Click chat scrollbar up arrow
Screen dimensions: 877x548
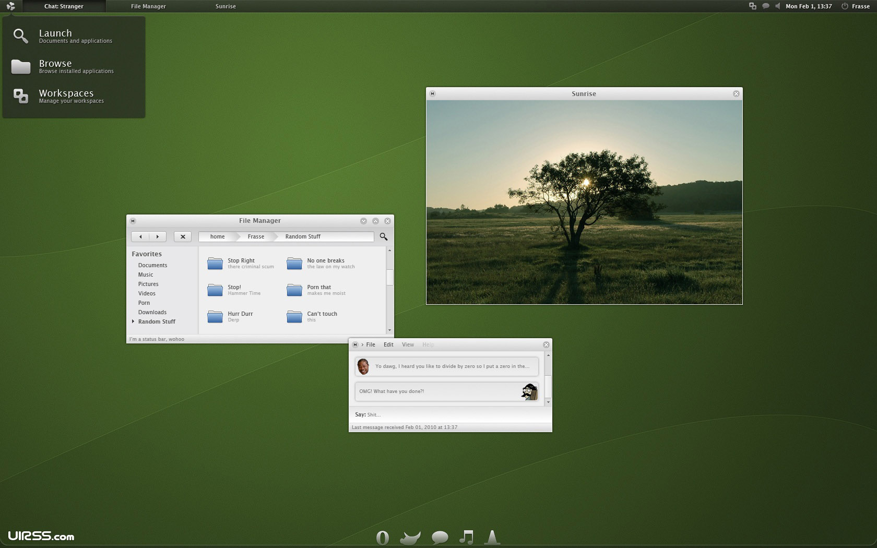click(x=548, y=355)
